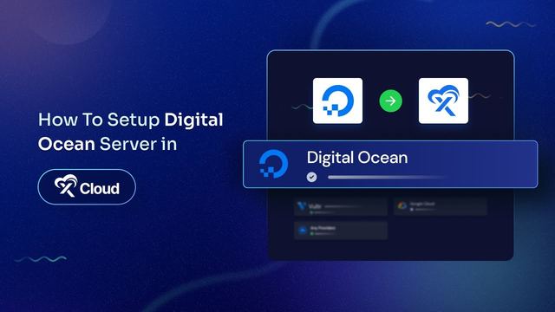This screenshot has height=312, width=555.
Task: Select the Any Provider card
Action: [341, 231]
